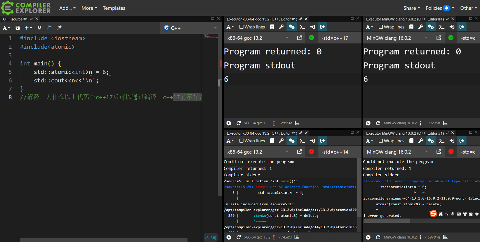
Task: Click green status check in top gcc executor
Action: coord(311,38)
